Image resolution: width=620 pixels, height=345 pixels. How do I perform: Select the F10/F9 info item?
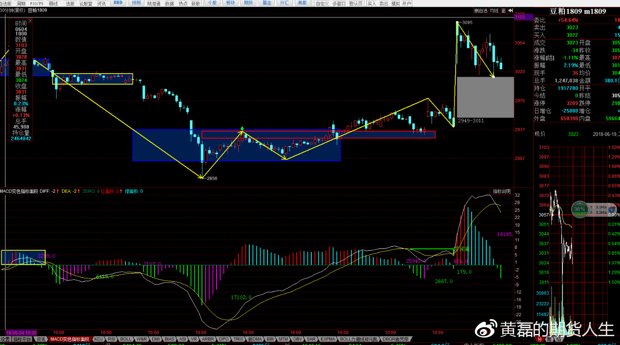[x=37, y=3]
